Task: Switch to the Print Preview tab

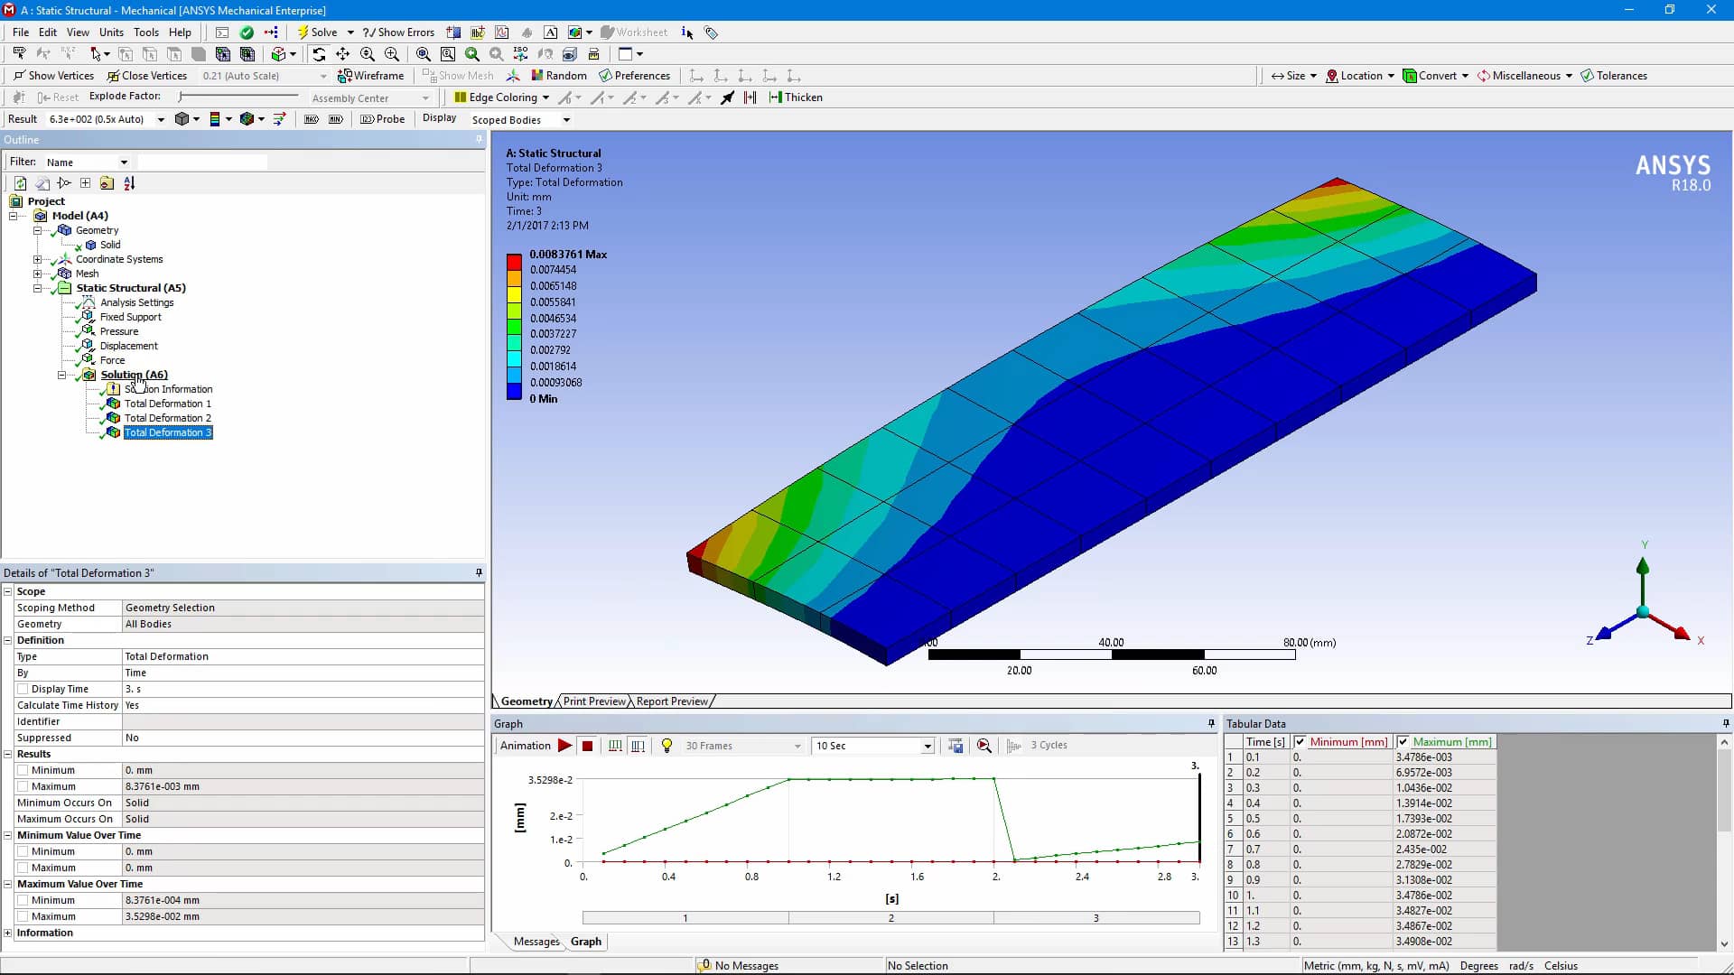Action: 592,701
